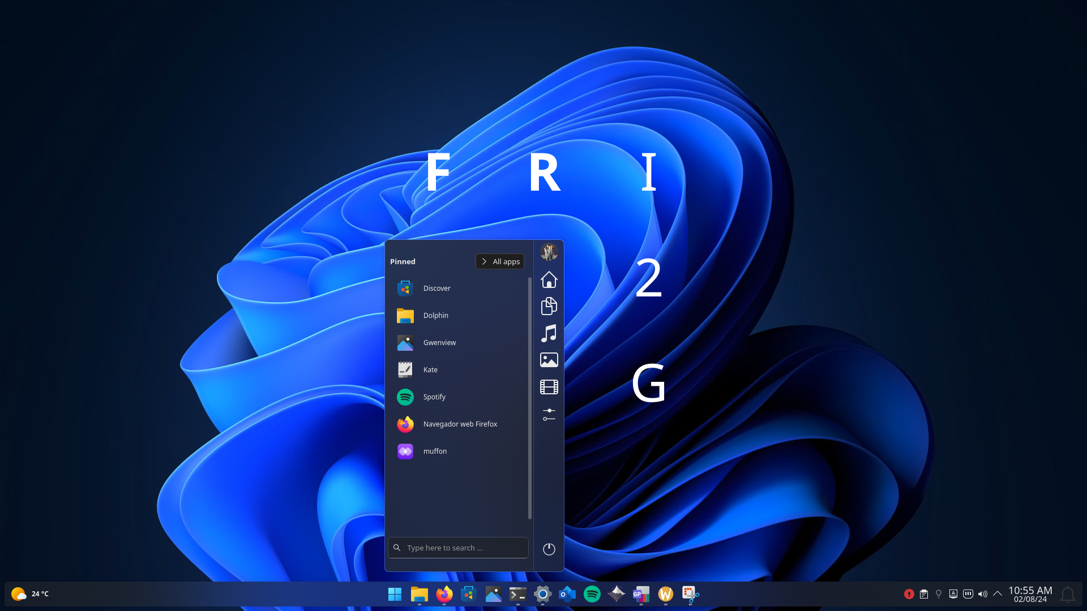Open the Home folder from the sidebar
The image size is (1087, 611).
[x=549, y=279]
